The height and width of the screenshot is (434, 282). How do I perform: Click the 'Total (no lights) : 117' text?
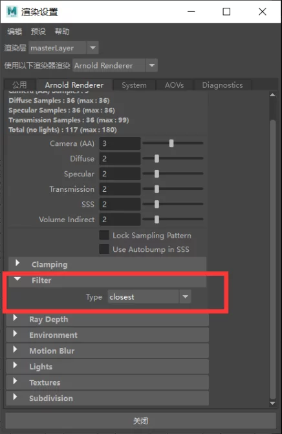coord(43,130)
